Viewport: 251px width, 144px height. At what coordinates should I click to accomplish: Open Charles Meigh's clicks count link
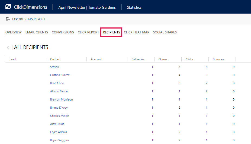coord(207,116)
